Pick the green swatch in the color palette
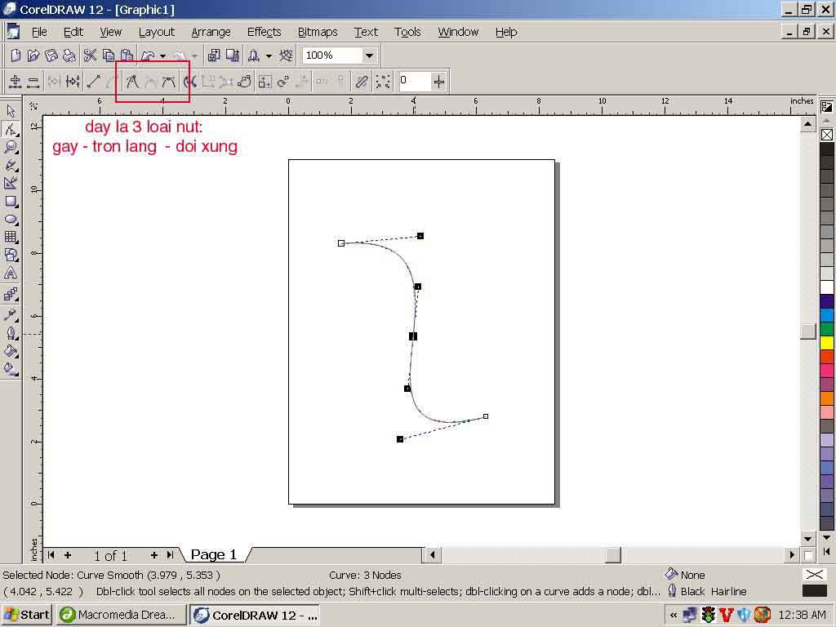The height and width of the screenshot is (627, 836). (827, 329)
